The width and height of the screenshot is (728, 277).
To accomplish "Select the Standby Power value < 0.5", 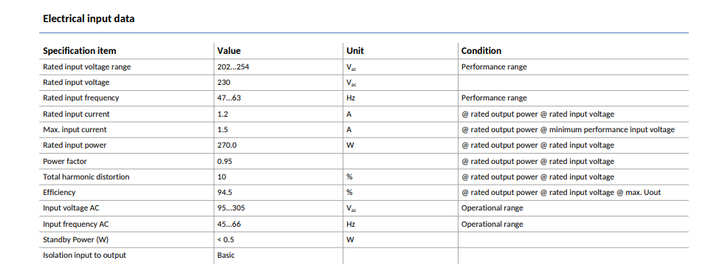I will tap(226, 240).
